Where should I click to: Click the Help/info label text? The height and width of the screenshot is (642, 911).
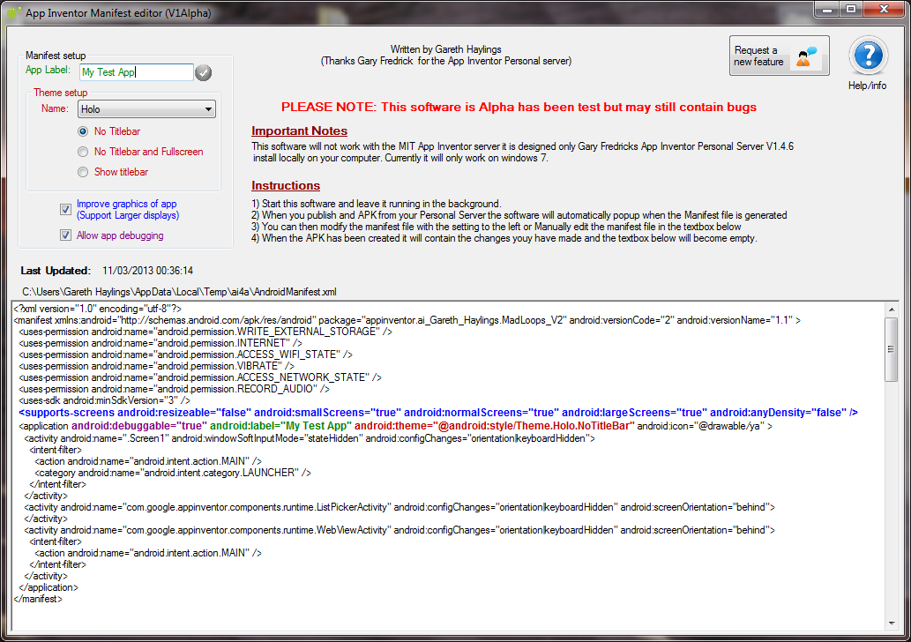coord(868,86)
